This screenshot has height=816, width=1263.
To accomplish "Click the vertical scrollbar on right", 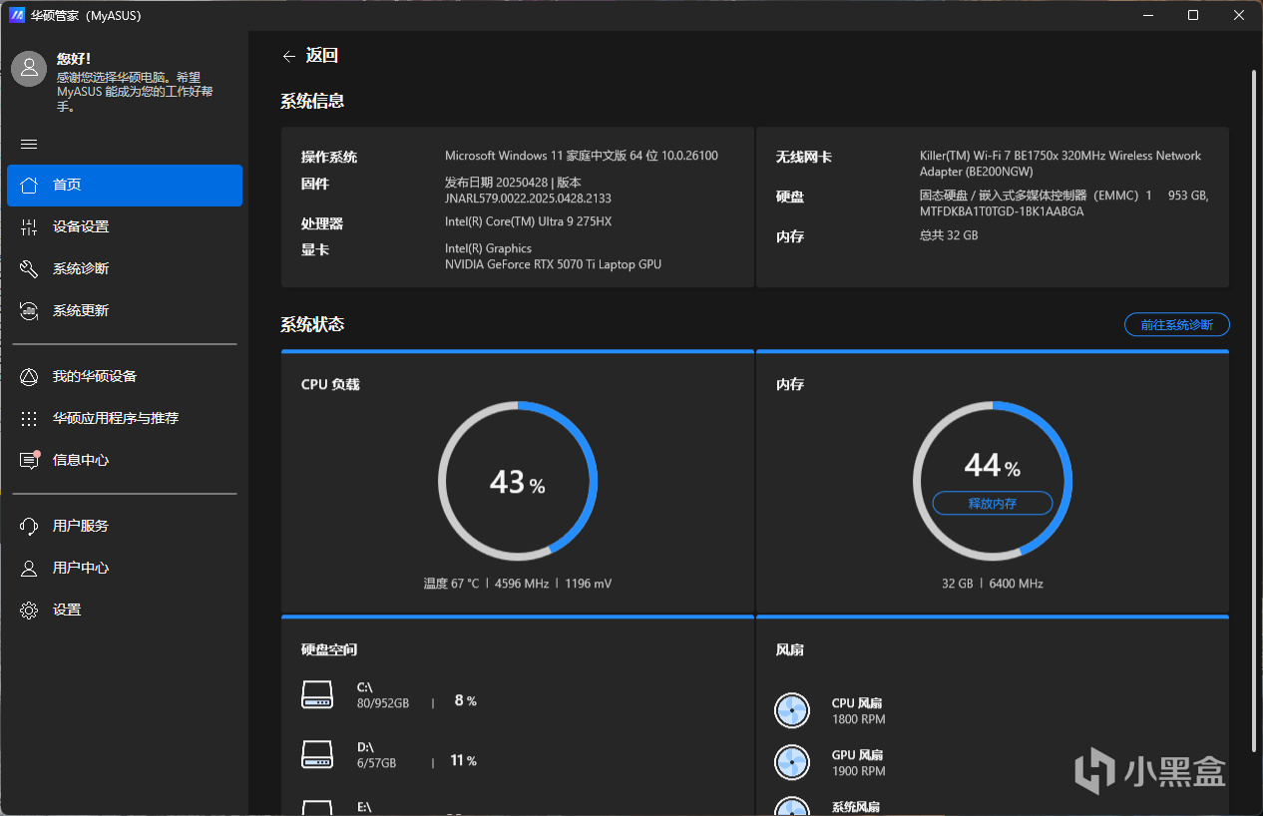I will 1254,409.
